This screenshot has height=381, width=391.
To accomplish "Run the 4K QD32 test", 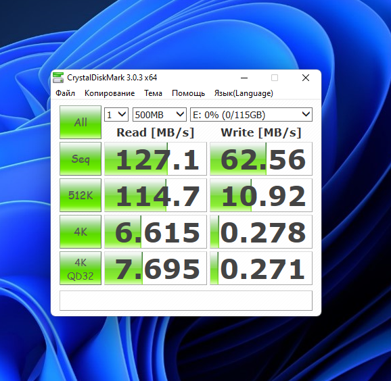I will (80, 268).
